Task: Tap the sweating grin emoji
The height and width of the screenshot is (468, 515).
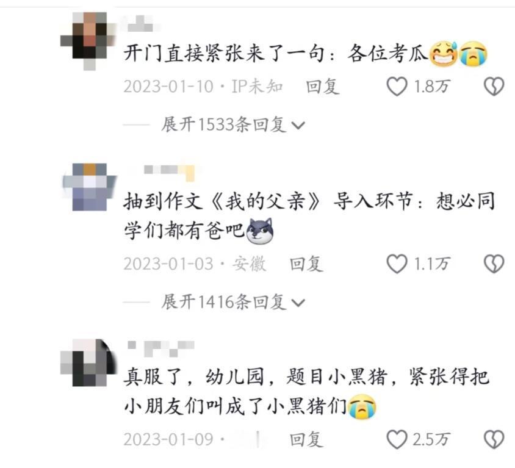Action: point(444,54)
